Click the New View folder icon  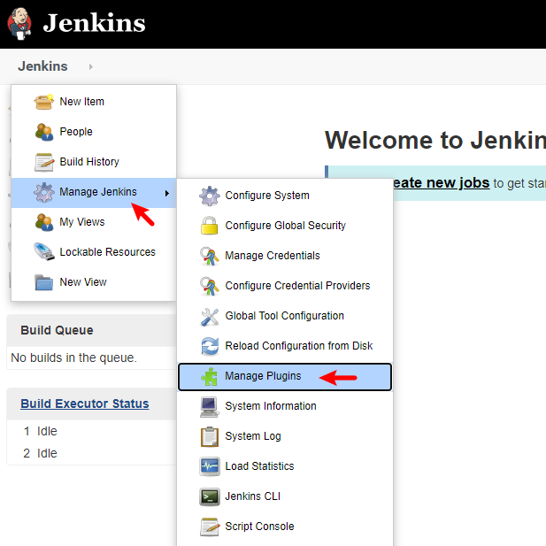tap(44, 282)
